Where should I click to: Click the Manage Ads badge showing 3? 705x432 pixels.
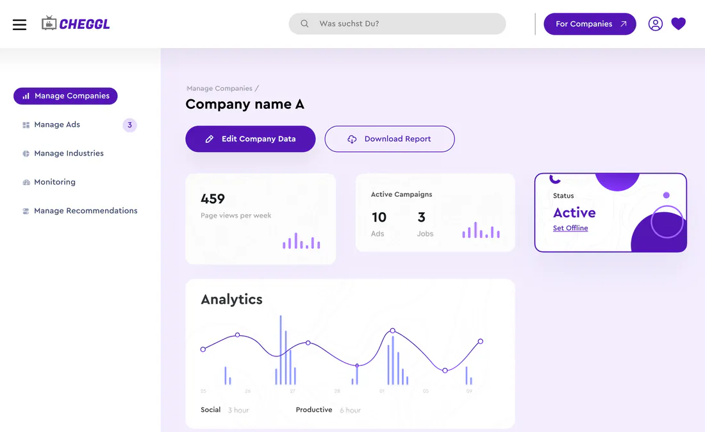pyautogui.click(x=129, y=125)
